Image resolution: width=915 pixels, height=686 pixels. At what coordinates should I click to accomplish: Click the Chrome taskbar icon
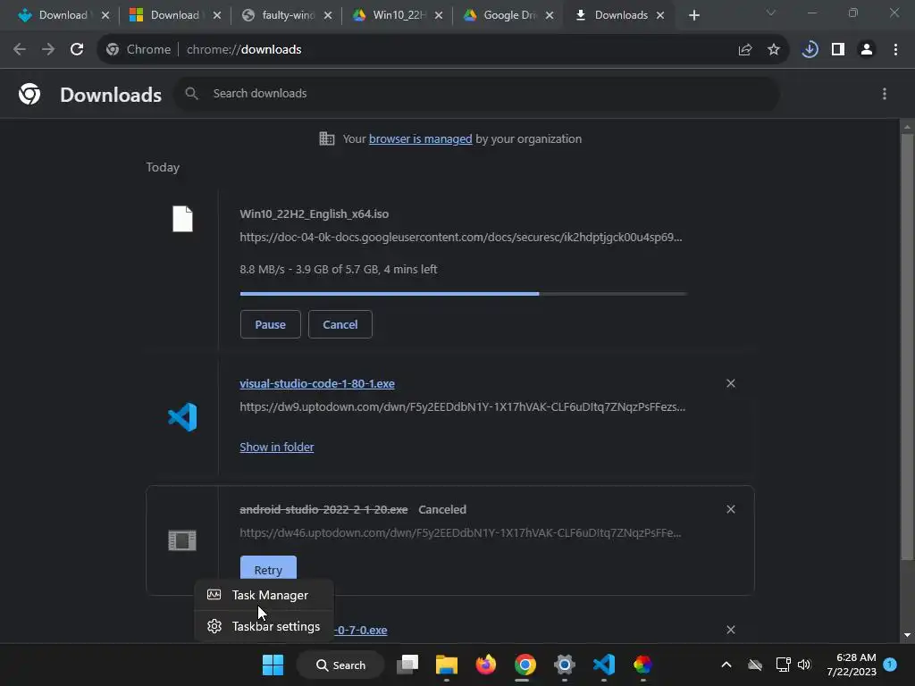pos(525,665)
